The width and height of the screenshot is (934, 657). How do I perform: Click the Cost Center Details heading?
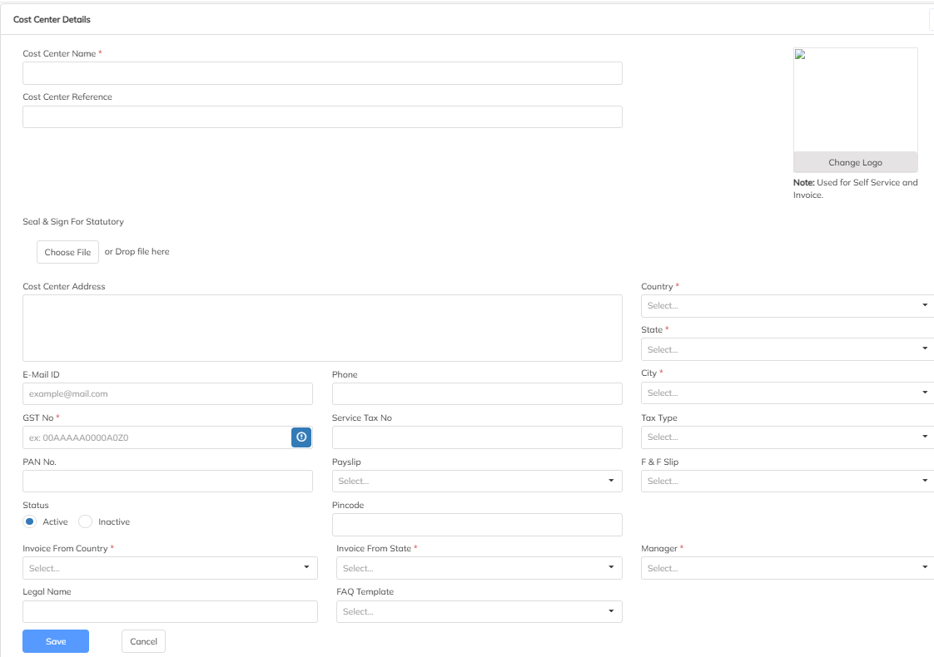(52, 20)
